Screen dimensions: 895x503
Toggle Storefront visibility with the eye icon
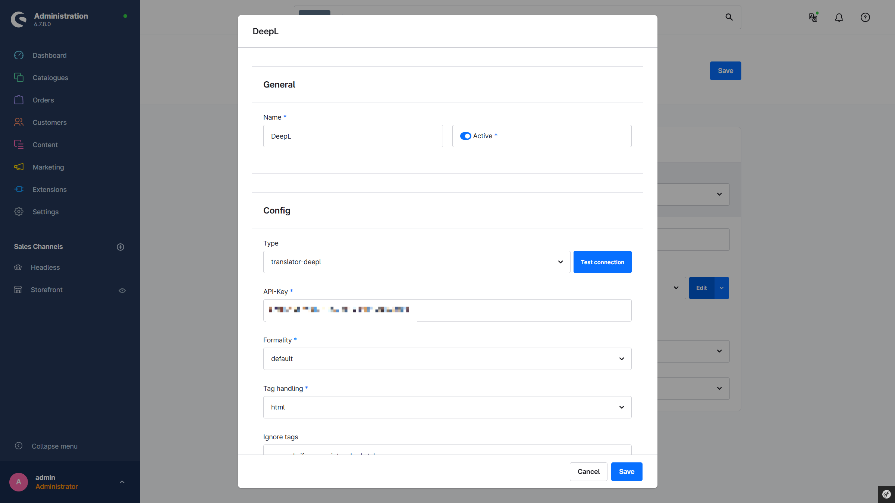click(x=122, y=290)
